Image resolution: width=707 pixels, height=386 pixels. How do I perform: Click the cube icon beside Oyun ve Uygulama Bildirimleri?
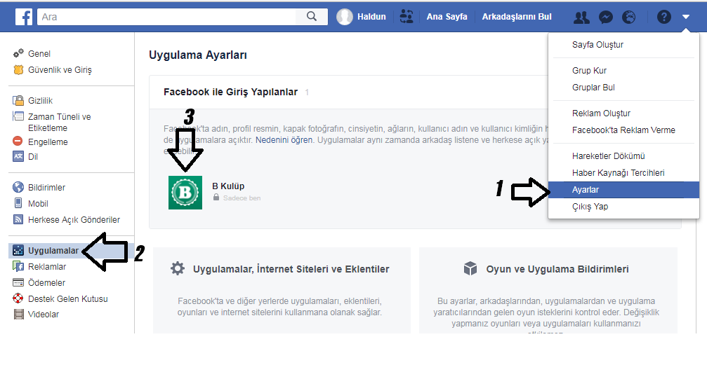(470, 268)
